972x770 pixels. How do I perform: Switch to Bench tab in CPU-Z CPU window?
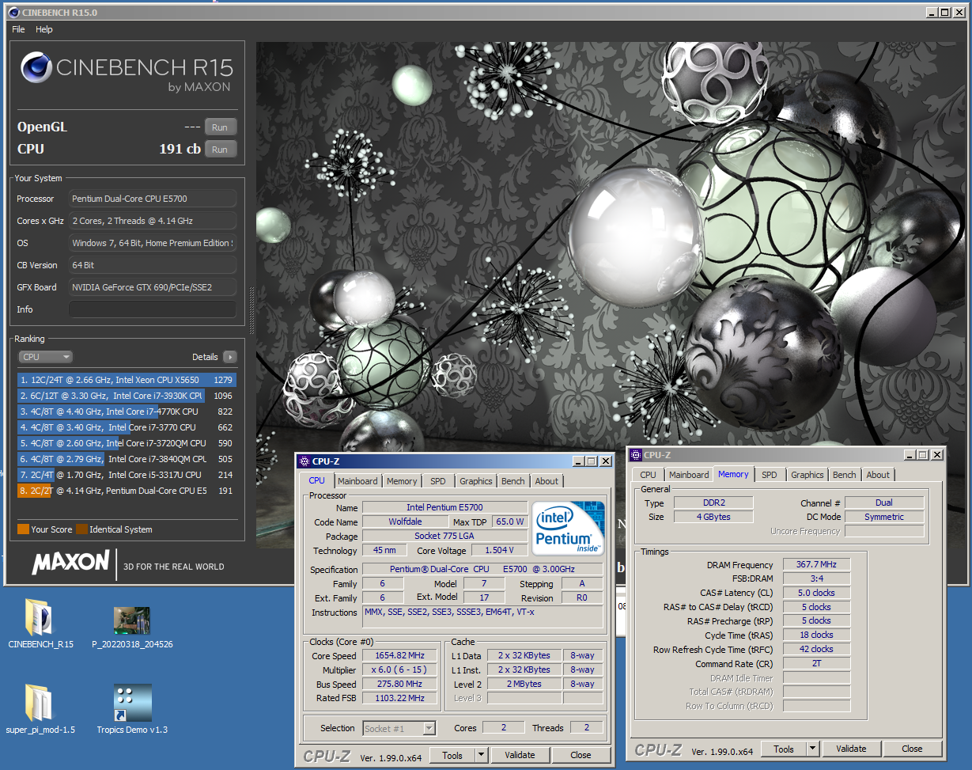tap(513, 481)
